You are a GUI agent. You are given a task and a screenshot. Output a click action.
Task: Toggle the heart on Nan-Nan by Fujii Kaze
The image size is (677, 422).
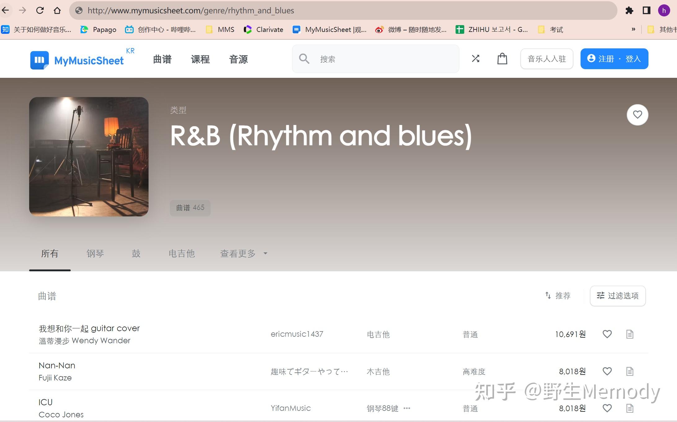coord(607,371)
